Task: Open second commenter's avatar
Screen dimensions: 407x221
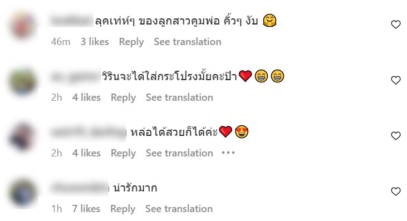Action: tap(23, 81)
